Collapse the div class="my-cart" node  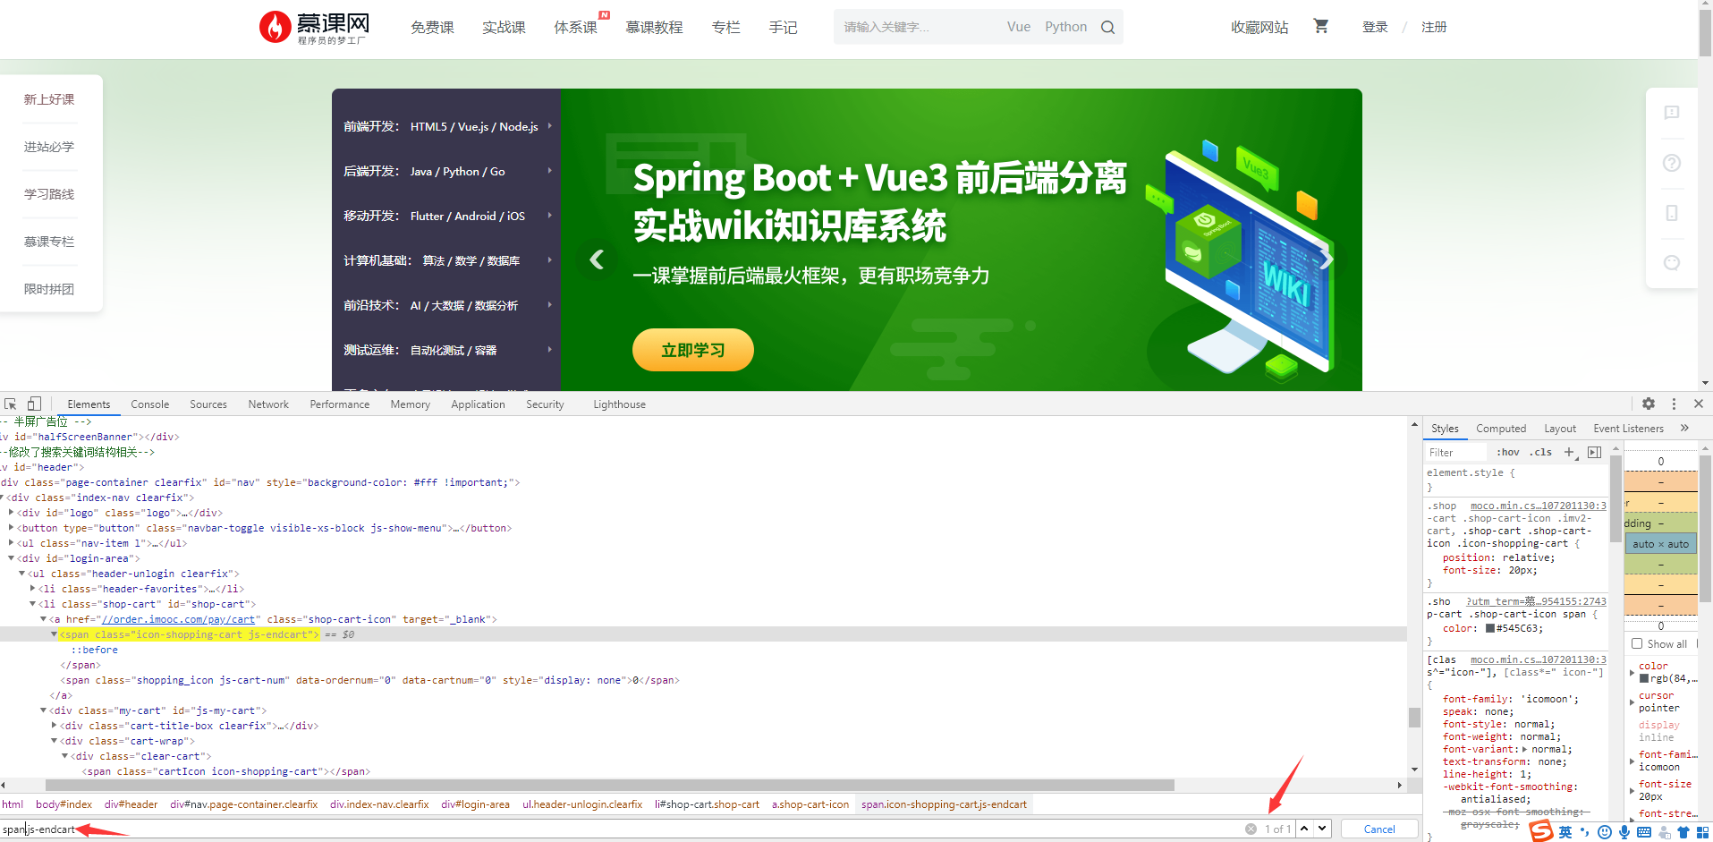point(43,710)
